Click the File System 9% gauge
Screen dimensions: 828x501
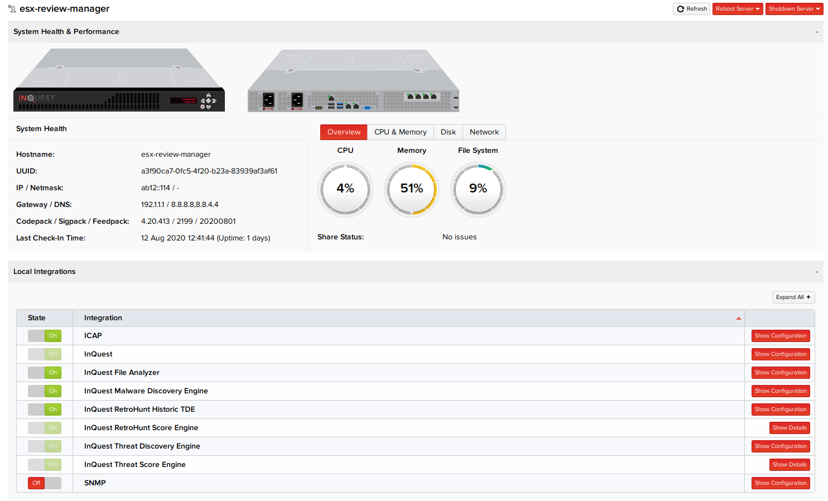tap(478, 189)
